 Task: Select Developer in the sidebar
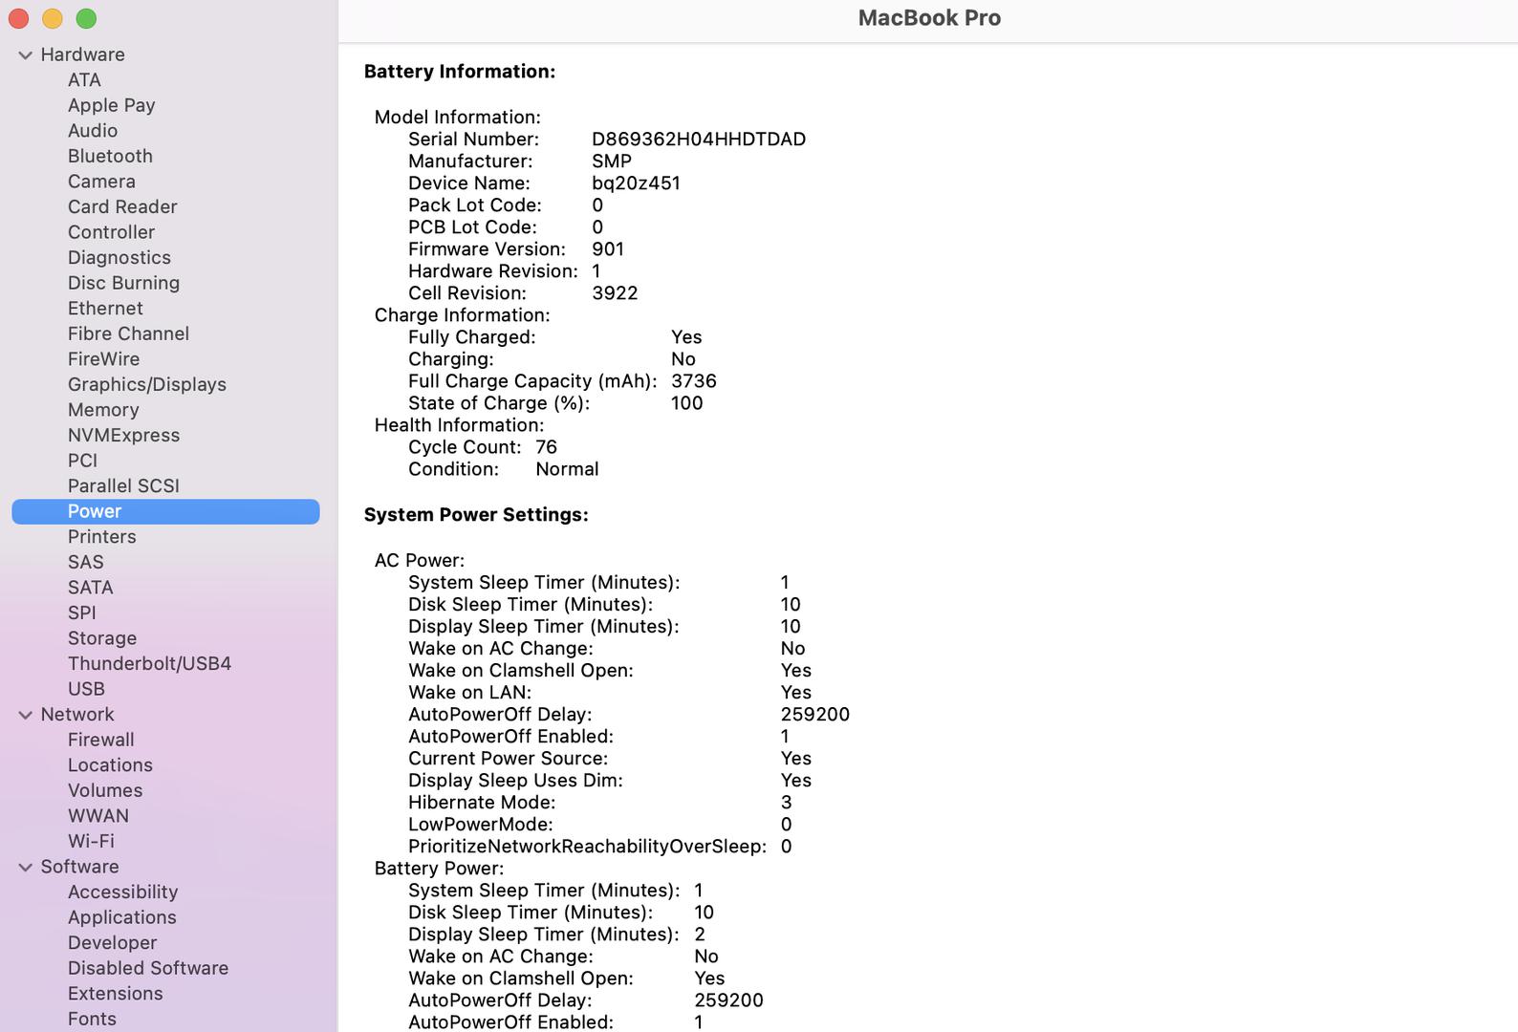tap(112, 942)
